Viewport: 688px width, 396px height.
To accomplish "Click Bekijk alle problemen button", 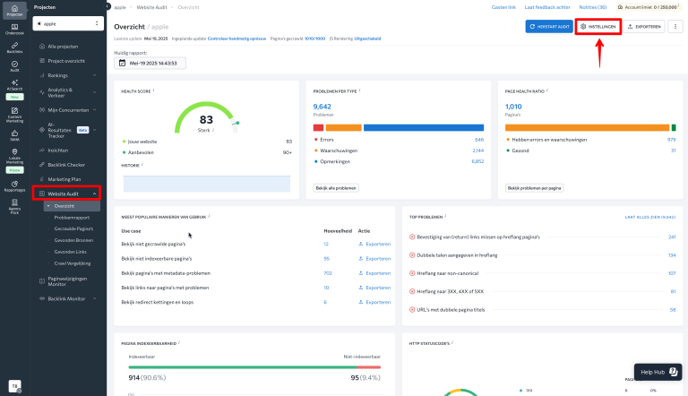I will pos(336,188).
